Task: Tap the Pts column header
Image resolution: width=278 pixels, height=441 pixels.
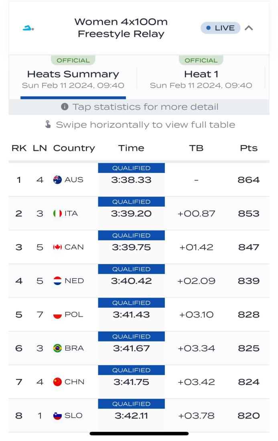Action: click(x=248, y=148)
